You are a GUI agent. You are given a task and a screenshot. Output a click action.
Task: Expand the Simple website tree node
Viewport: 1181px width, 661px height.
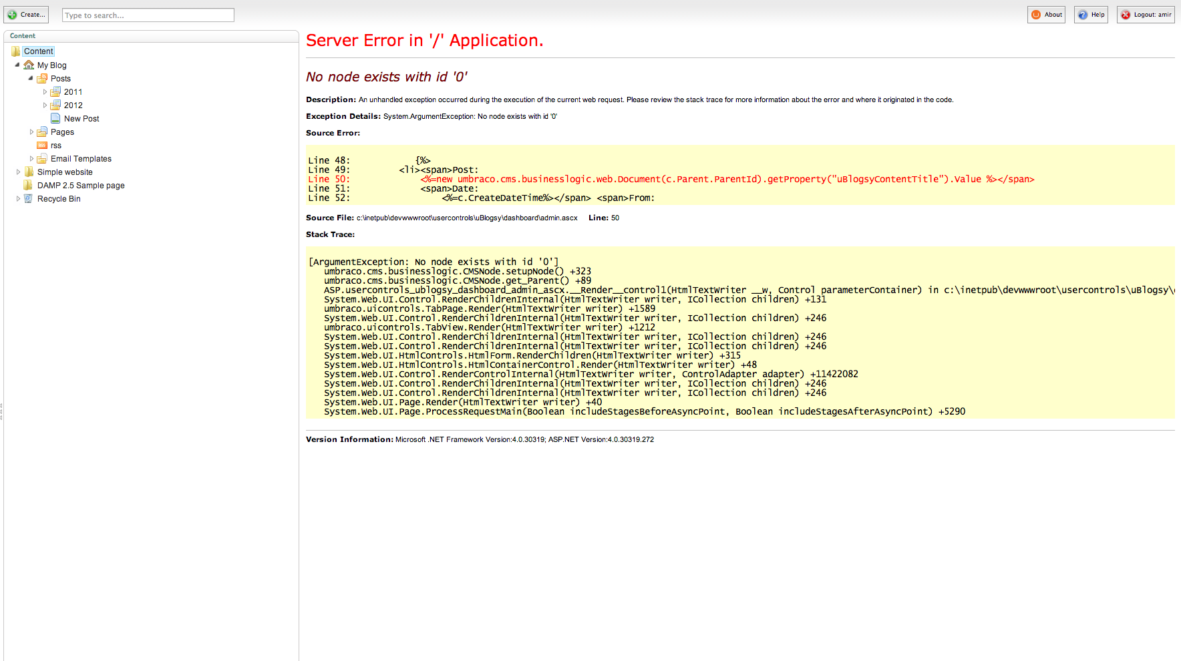[x=18, y=172]
